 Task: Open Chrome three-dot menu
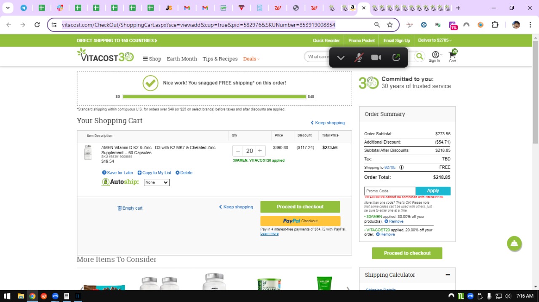tap(530, 25)
